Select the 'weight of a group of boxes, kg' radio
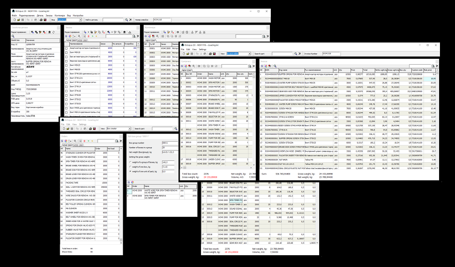Screen dimensions: 455x267 pos(130,162)
